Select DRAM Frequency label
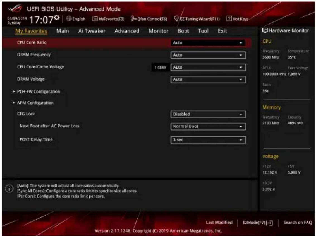Viewport: 316px width, 236px height. pyautogui.click(x=34, y=55)
